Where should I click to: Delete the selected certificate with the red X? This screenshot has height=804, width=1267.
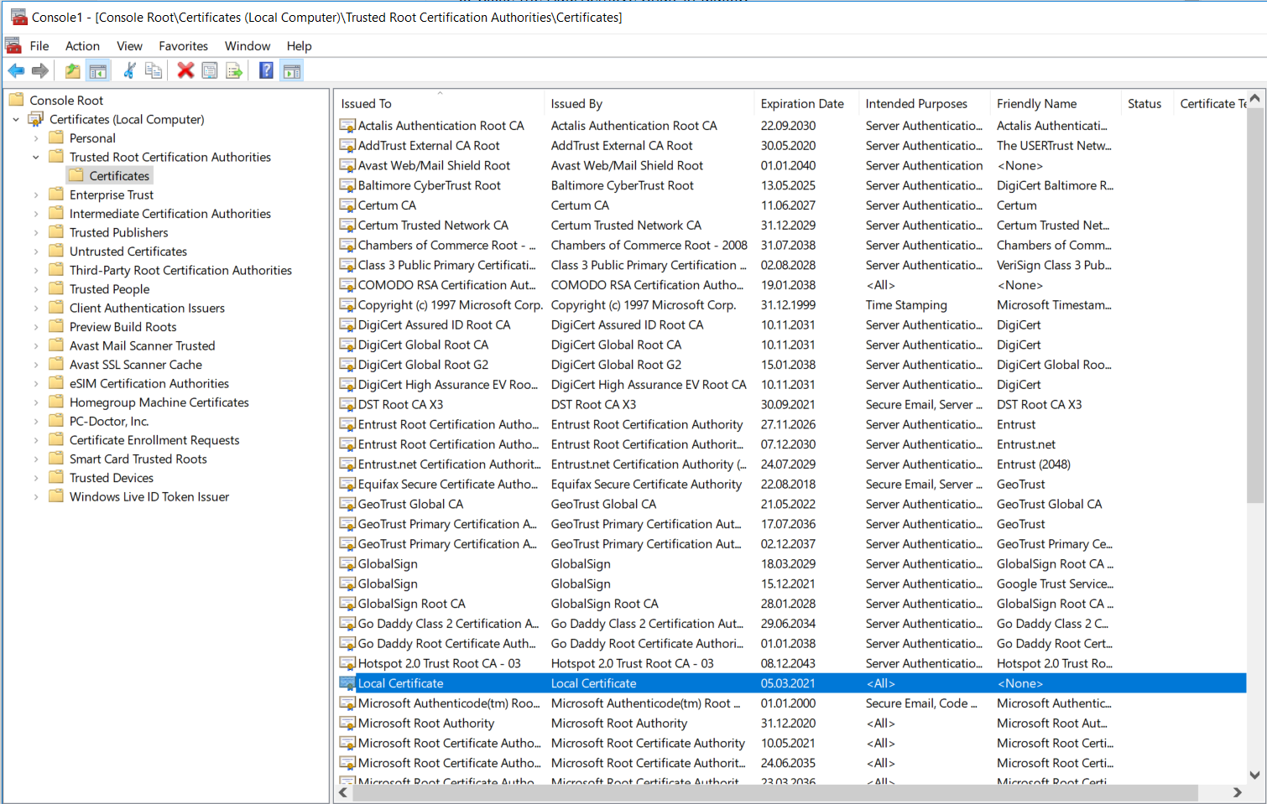(185, 71)
